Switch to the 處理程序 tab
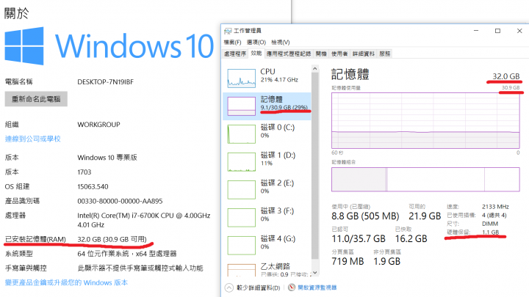This screenshot has width=529, height=297. 235,54
